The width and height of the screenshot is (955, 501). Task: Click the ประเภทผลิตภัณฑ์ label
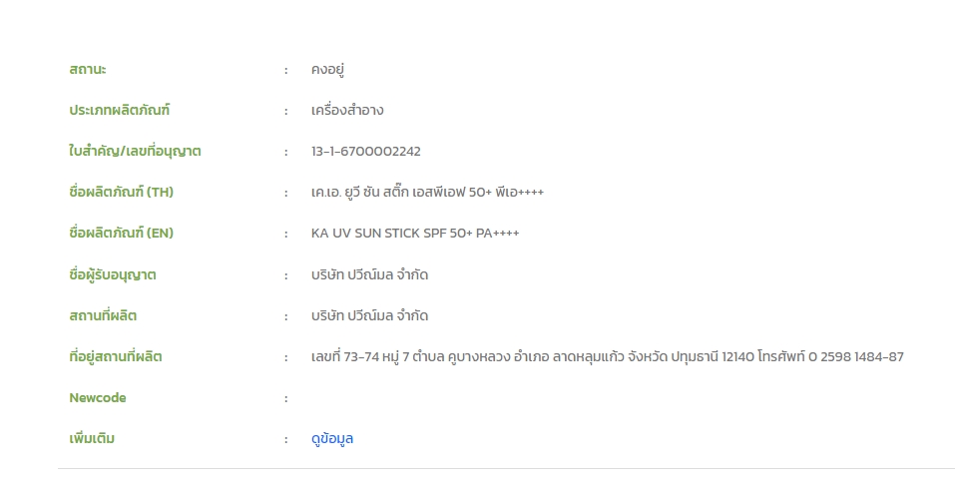pos(120,111)
